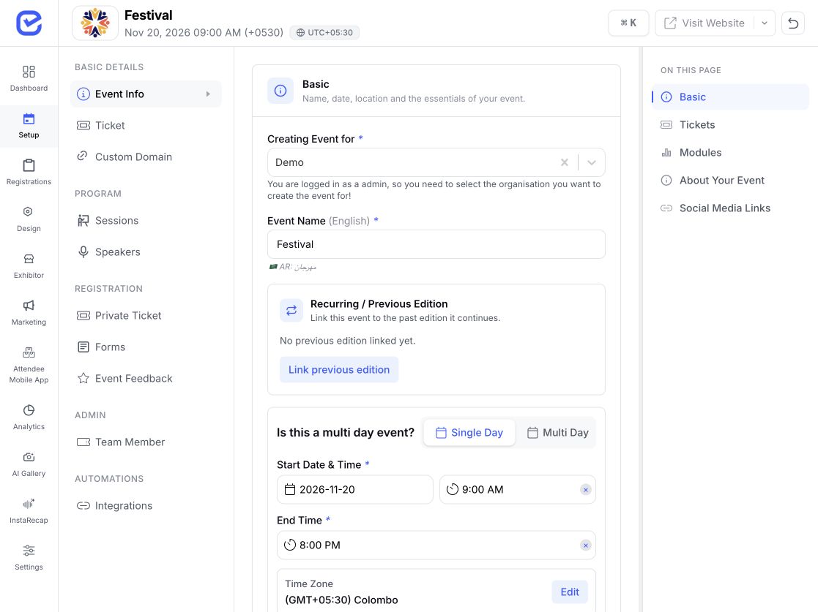Viewport: 818px width, 612px height.
Task: Select the Multi Day option
Action: coord(557,433)
